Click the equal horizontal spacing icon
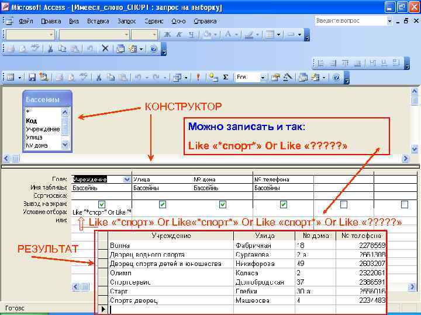Image resolution: width=421 pixels, height=315 pixels. [x=372, y=63]
